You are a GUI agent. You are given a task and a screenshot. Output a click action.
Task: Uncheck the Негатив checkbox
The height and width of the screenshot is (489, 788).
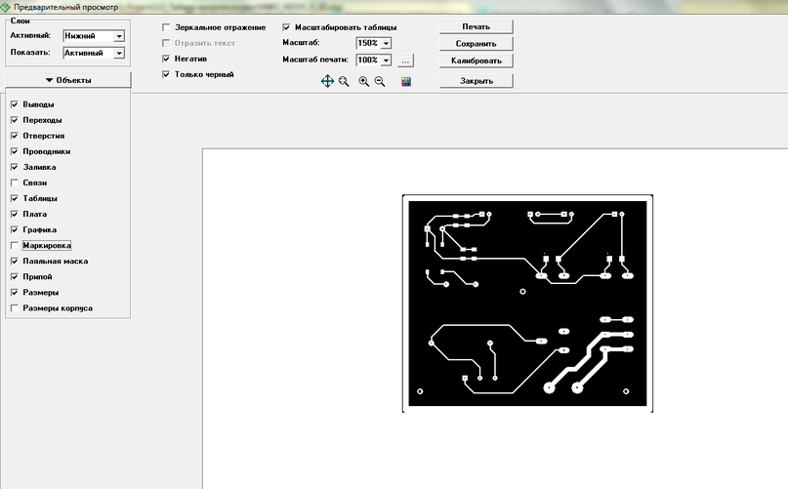coord(166,59)
